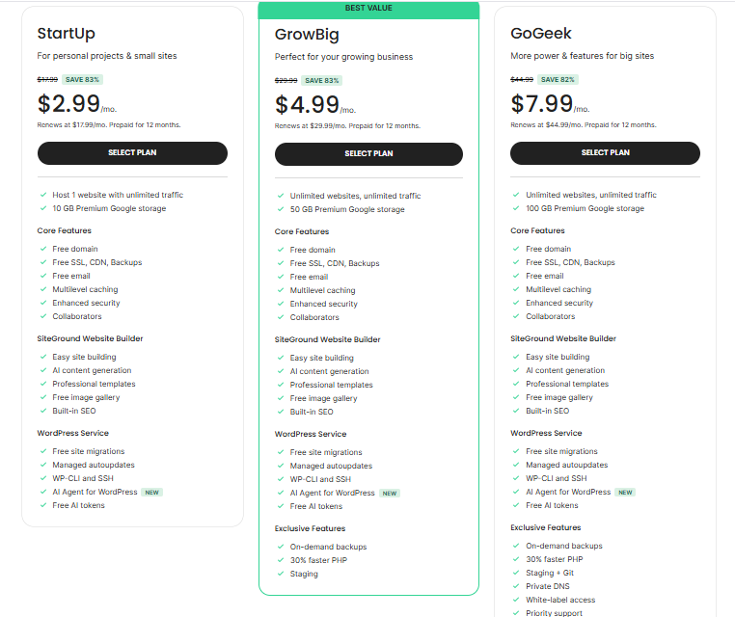This screenshot has width=735, height=617.
Task: Click the StartUp plan's Select Plan button
Action: pos(132,153)
